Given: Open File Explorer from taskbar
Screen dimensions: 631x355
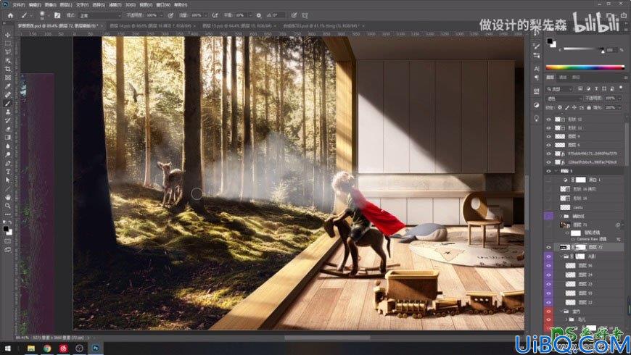Looking at the screenshot, I should tap(31, 348).
